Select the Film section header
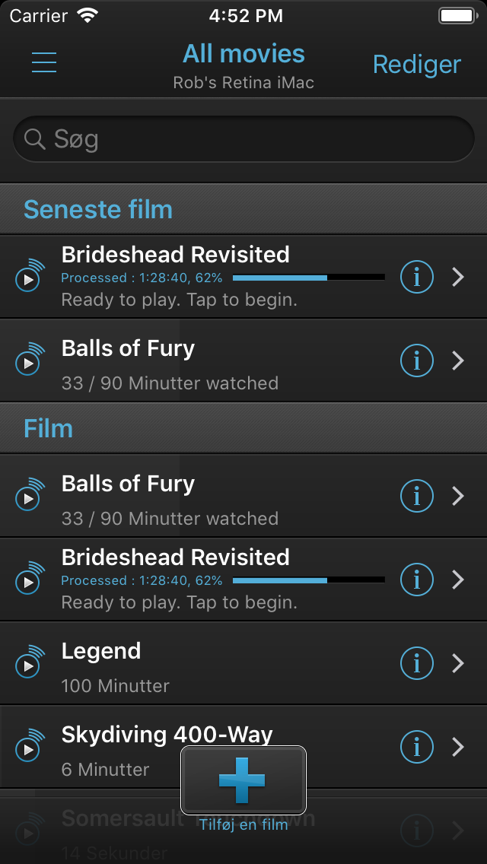This screenshot has width=487, height=864. [x=49, y=428]
